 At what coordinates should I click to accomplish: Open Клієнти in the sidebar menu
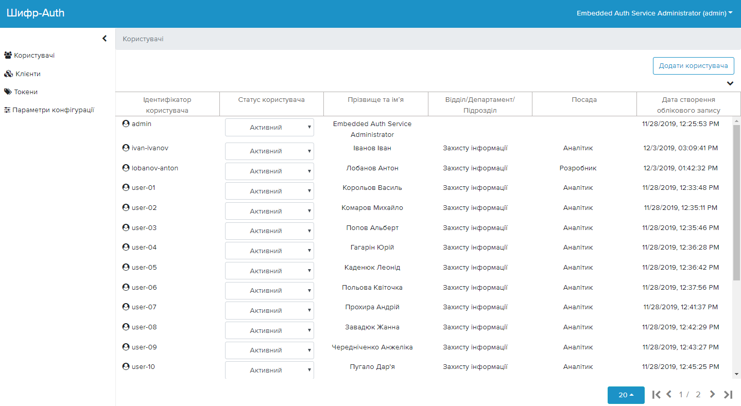click(x=28, y=74)
